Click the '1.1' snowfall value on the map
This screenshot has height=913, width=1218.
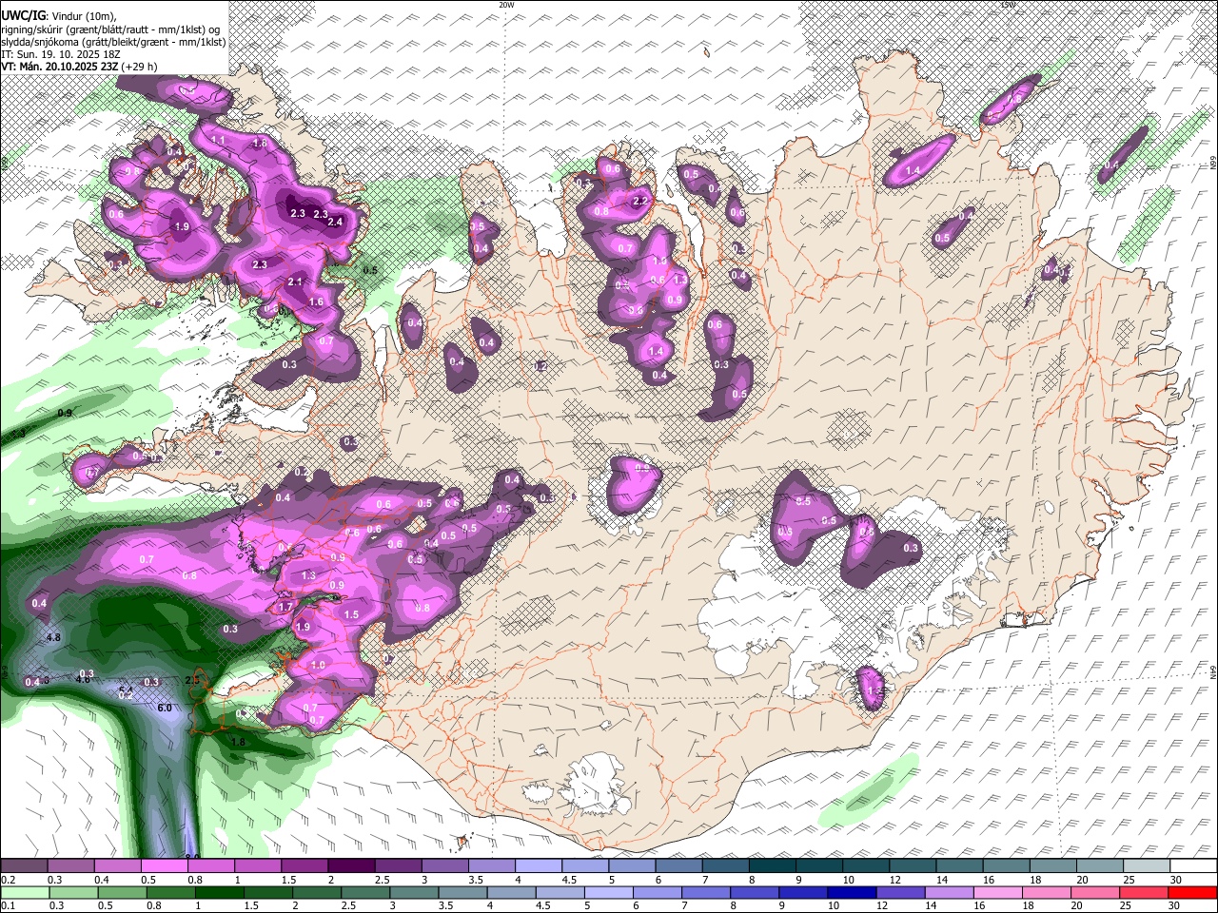click(x=218, y=140)
